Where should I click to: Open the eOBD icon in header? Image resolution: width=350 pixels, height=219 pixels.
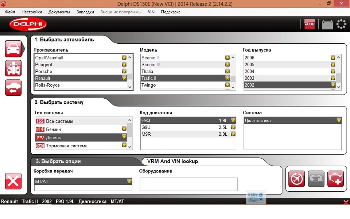[x=310, y=24]
